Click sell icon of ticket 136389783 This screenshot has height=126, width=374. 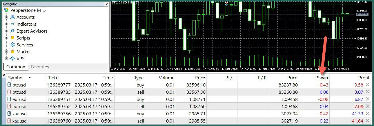pyautogui.click(x=9, y=92)
